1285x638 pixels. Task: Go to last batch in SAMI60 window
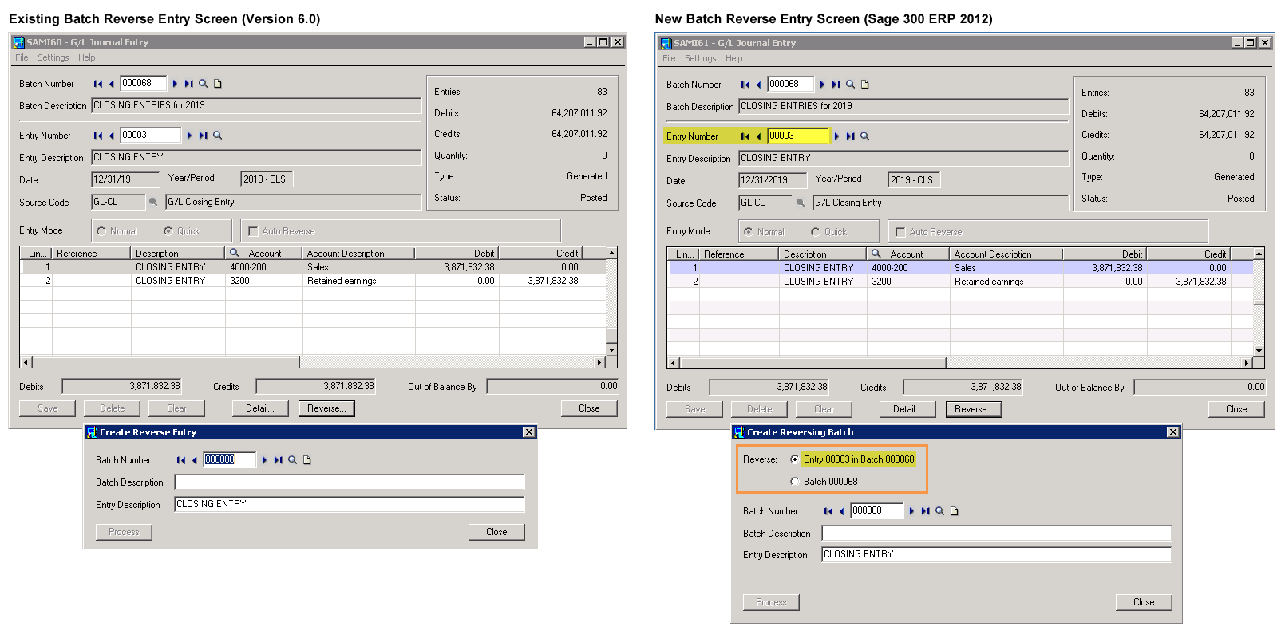click(x=189, y=83)
